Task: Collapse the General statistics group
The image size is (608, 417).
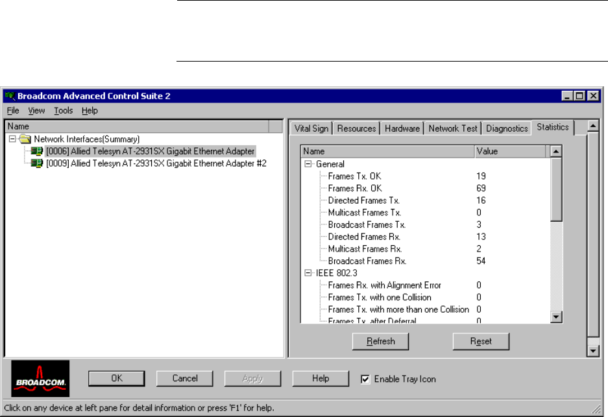Action: (308, 164)
